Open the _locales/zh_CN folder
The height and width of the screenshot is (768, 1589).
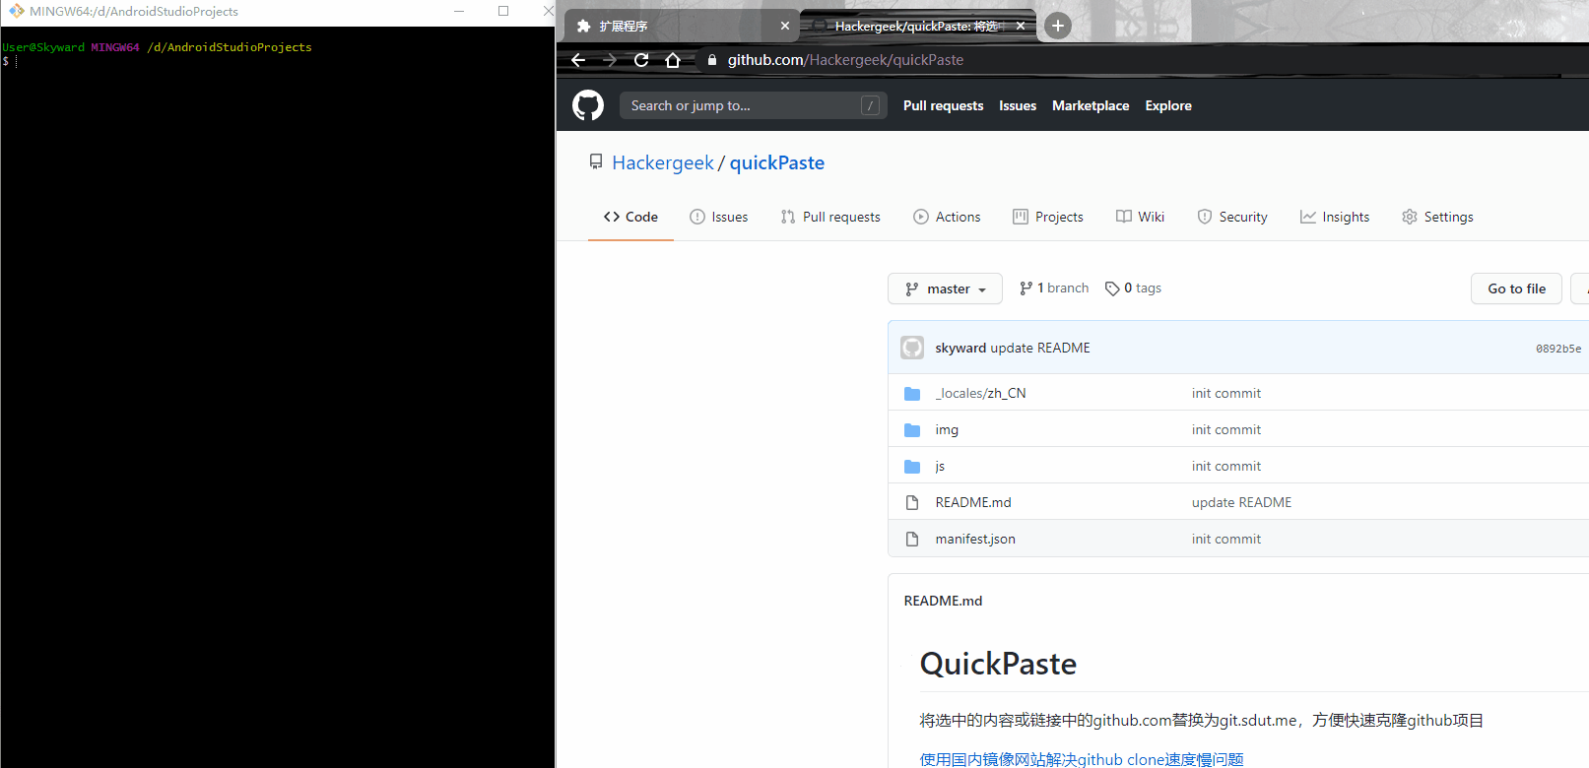(981, 393)
